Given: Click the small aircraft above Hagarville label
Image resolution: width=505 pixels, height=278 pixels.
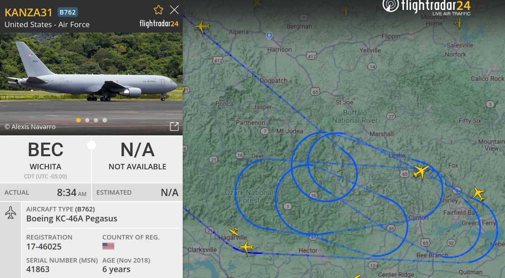Looking at the screenshot, I should pos(234,231).
